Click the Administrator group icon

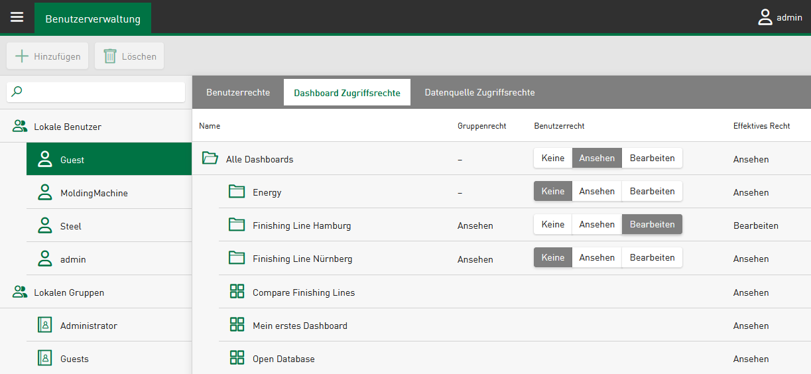coord(45,326)
